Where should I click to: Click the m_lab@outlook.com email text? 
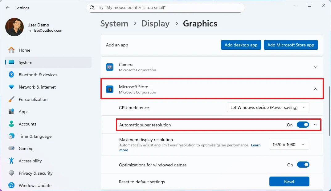[x=45, y=30]
